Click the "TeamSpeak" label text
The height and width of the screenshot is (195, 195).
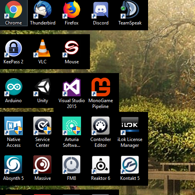tap(130, 23)
